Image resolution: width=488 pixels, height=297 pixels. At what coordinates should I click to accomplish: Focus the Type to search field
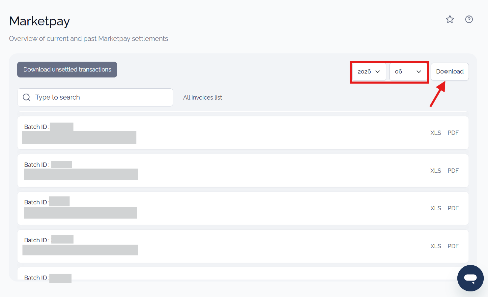(95, 97)
